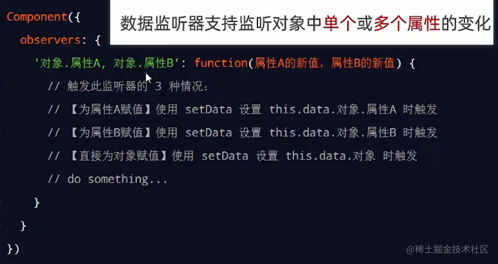
Task: Click the 稀土掘金技术社区 watermark
Action: tap(451, 250)
